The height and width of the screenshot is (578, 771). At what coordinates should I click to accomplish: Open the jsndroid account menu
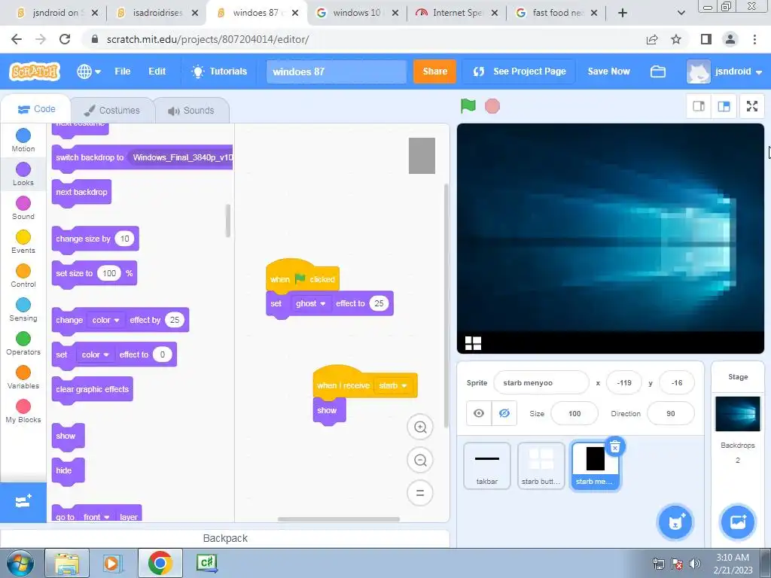(x=725, y=71)
